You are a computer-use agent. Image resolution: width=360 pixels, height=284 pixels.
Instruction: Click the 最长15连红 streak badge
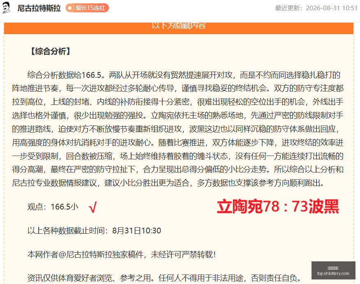coord(87,8)
